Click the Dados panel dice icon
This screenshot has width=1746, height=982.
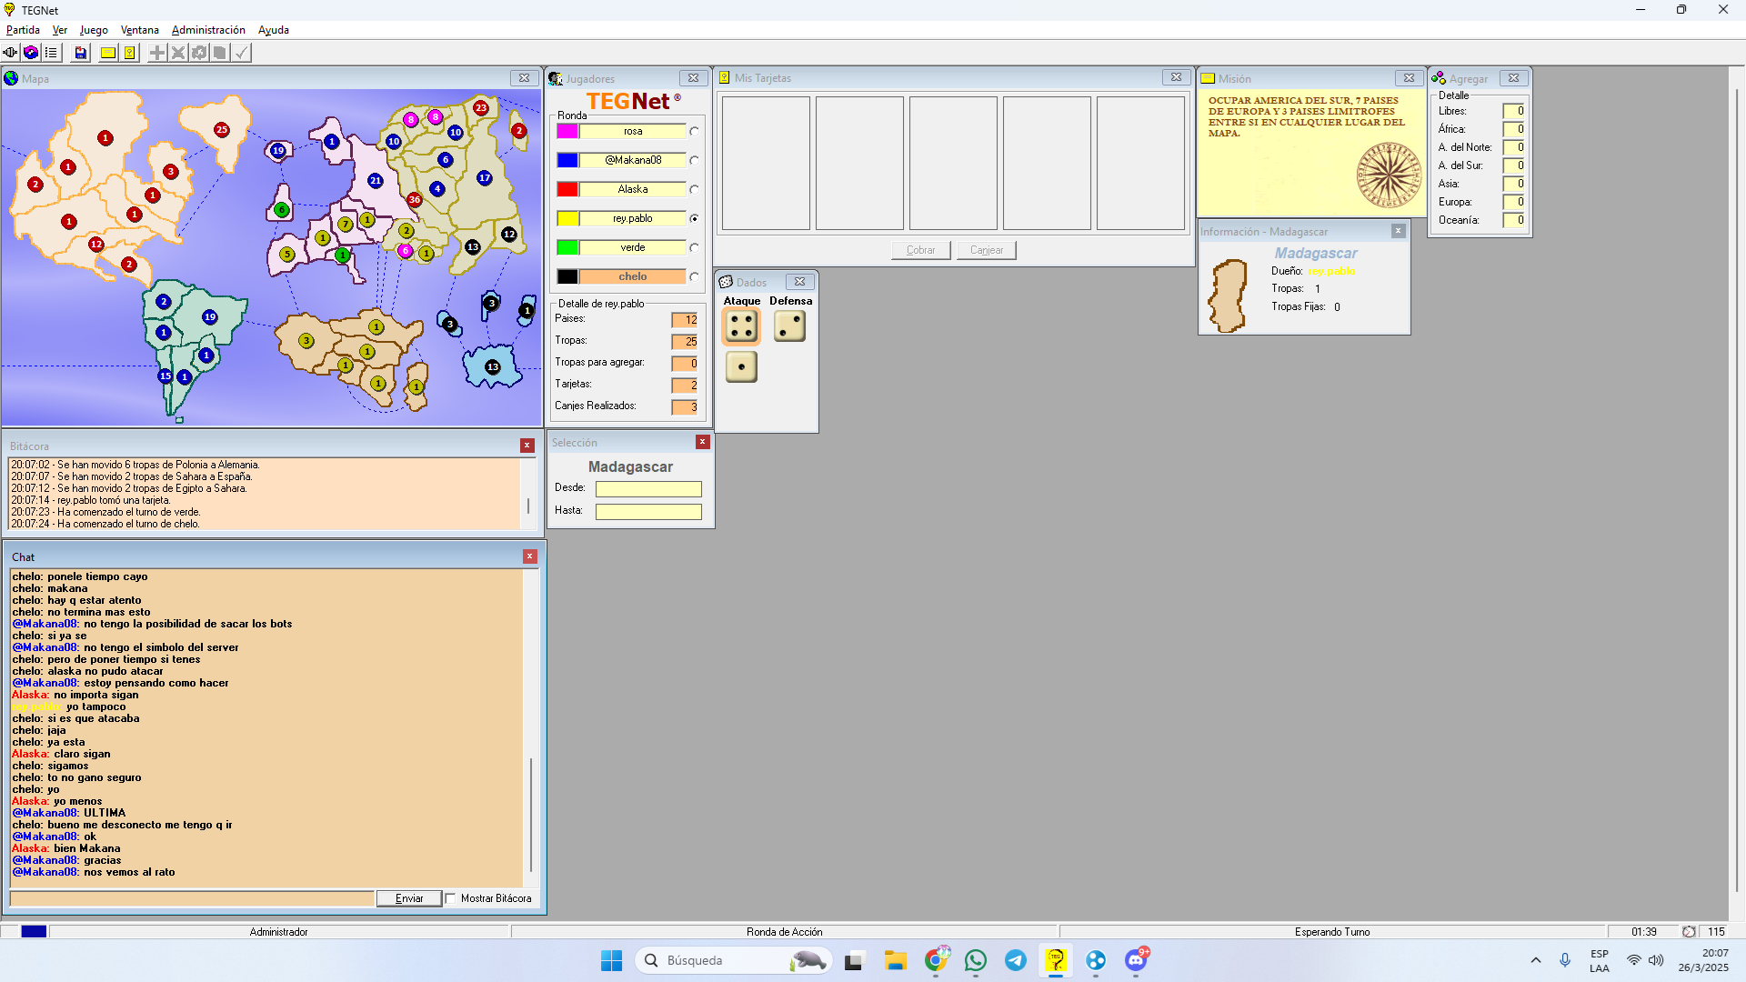(726, 283)
